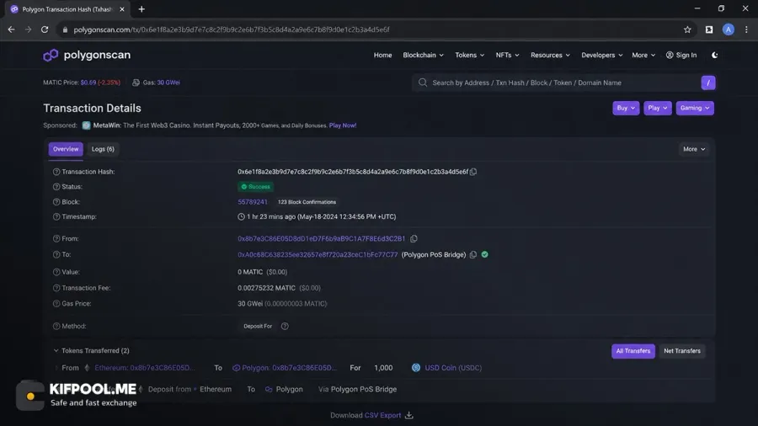Go to Home in navigation
This screenshot has height=426, width=758.
click(x=382, y=55)
